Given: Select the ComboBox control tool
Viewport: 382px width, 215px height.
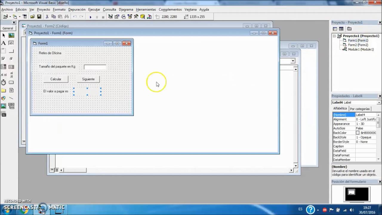Looking at the screenshot, I should pos(4,67).
